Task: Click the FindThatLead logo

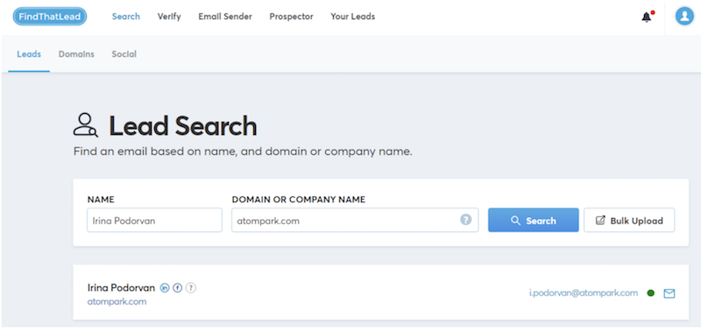Action: (x=50, y=17)
